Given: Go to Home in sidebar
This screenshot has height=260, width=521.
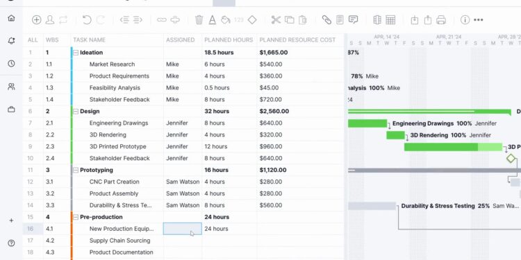Looking at the screenshot, I should coord(11,18).
